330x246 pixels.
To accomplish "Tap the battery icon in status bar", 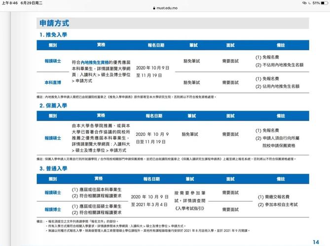I will pyautogui.click(x=324, y=3).
